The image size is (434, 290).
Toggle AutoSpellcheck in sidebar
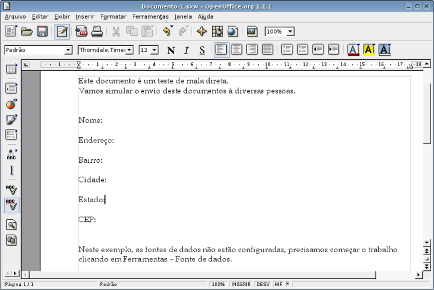coord(12,205)
